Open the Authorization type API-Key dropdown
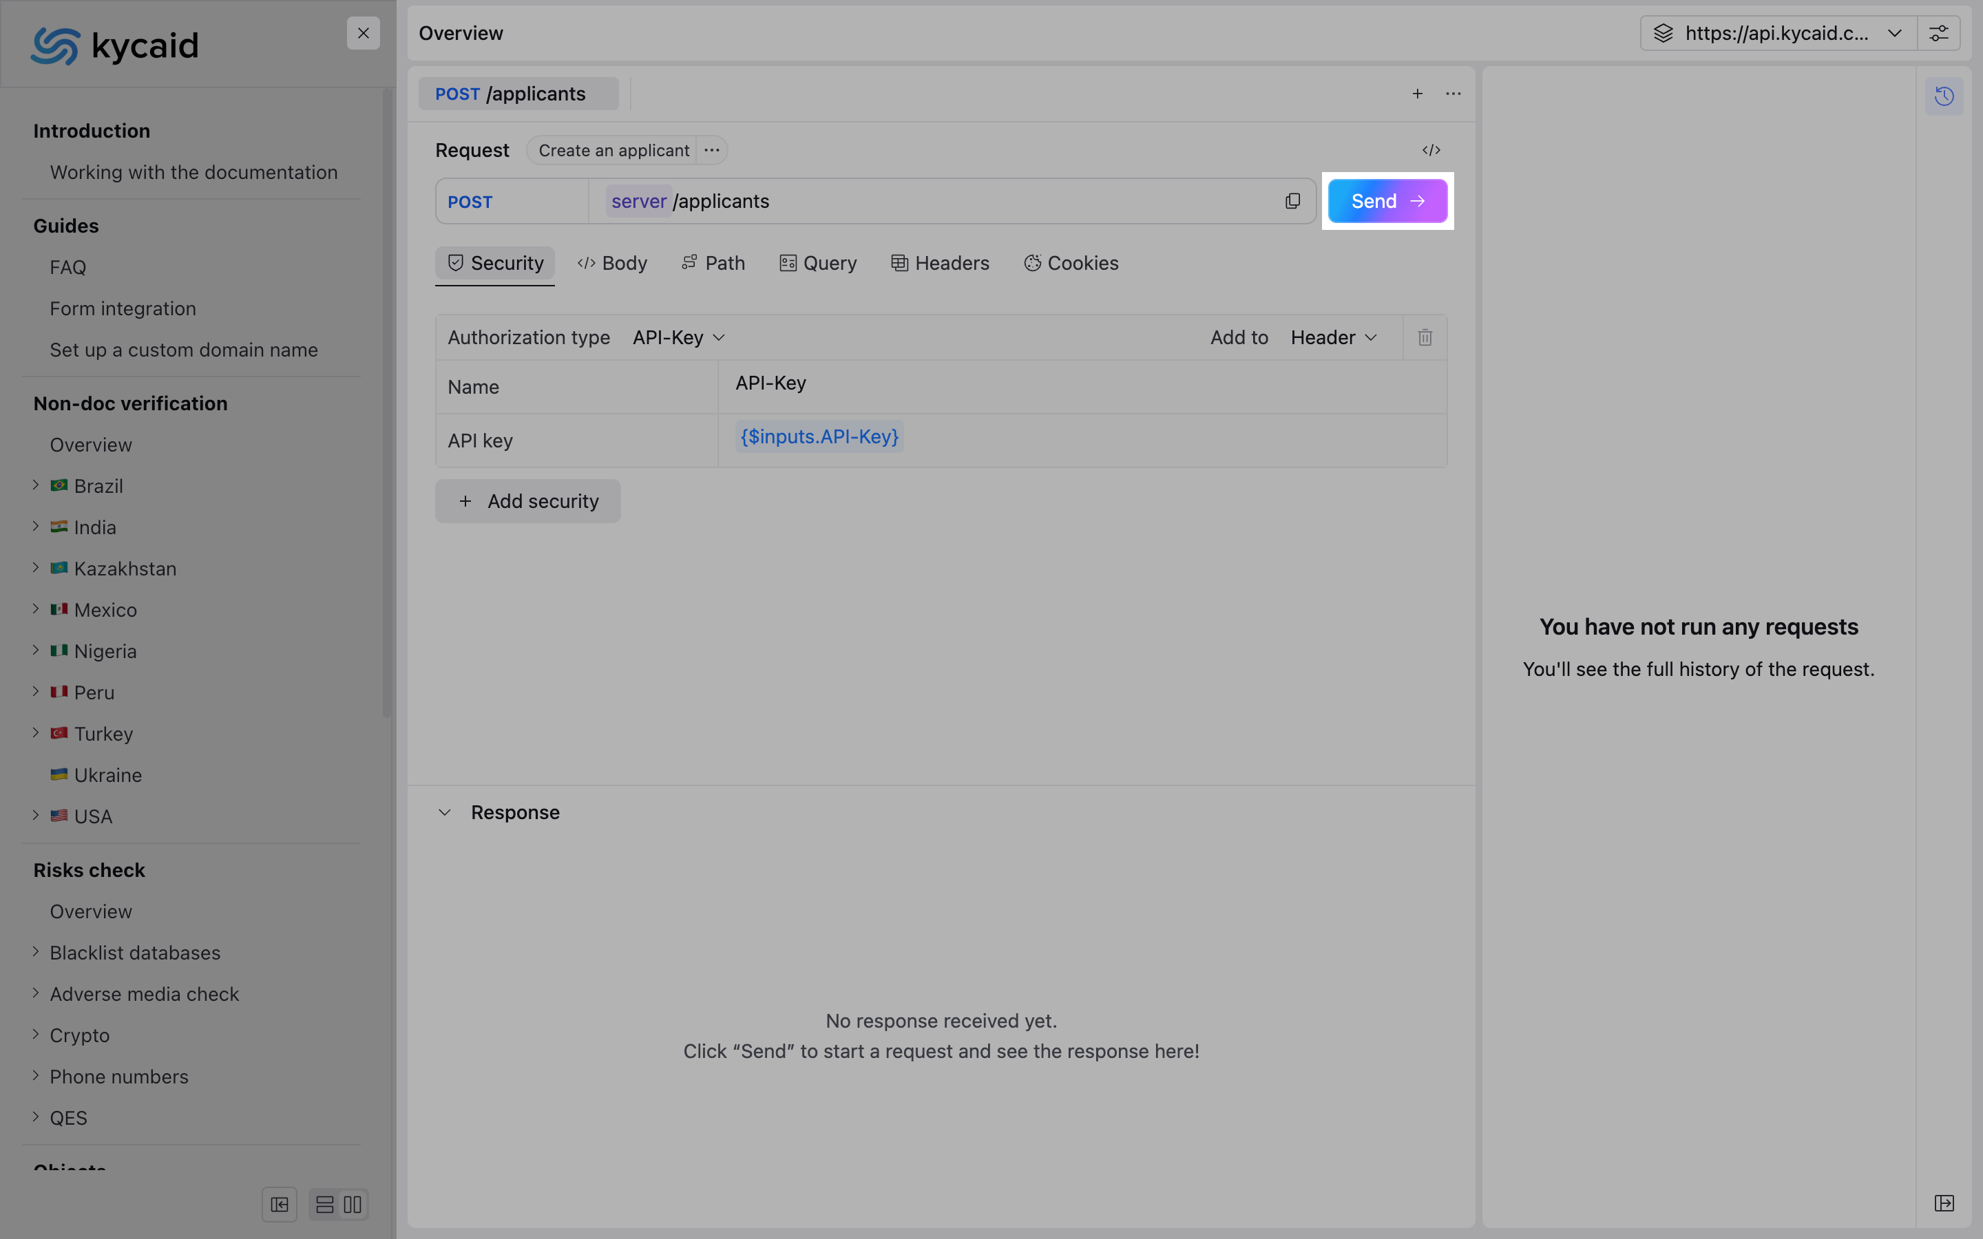This screenshot has height=1239, width=1983. [x=678, y=337]
